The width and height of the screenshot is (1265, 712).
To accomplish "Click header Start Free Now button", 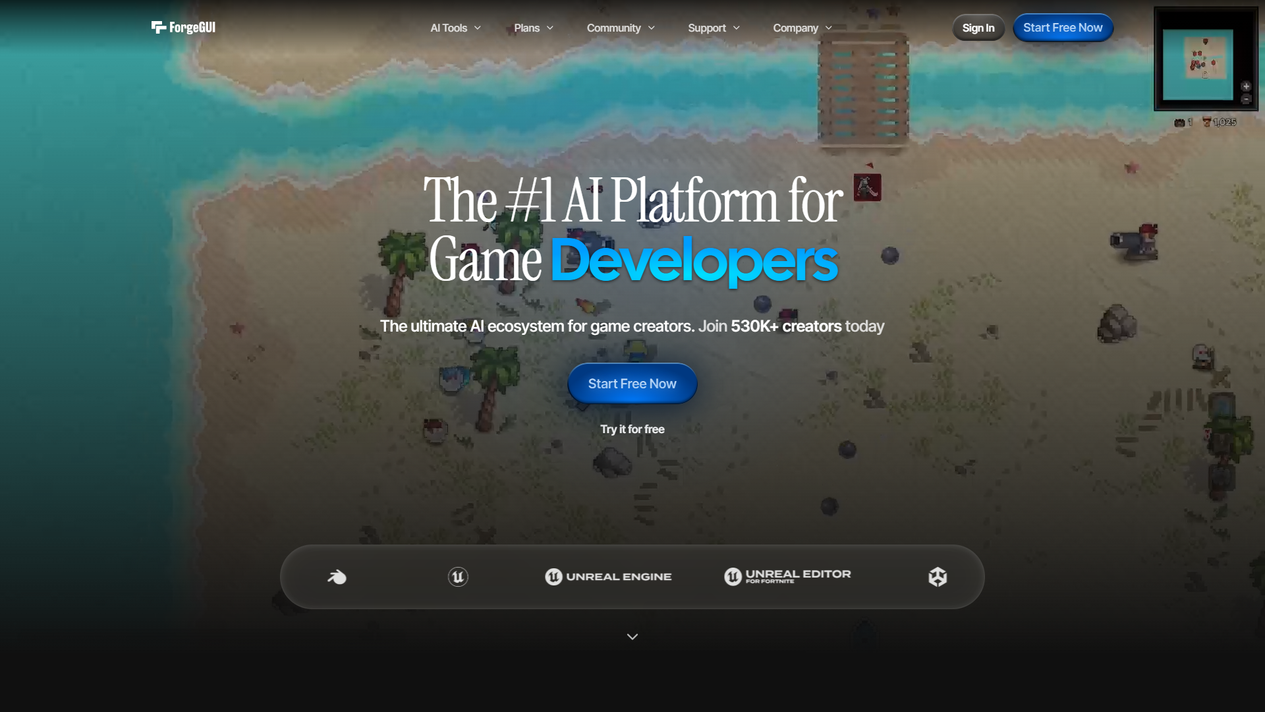I will point(1063,28).
